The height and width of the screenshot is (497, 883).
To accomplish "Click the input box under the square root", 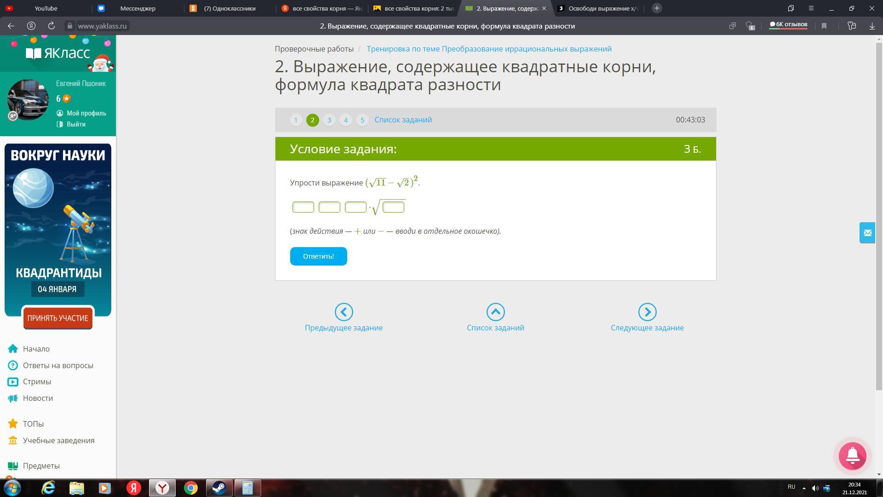I will coord(393,207).
